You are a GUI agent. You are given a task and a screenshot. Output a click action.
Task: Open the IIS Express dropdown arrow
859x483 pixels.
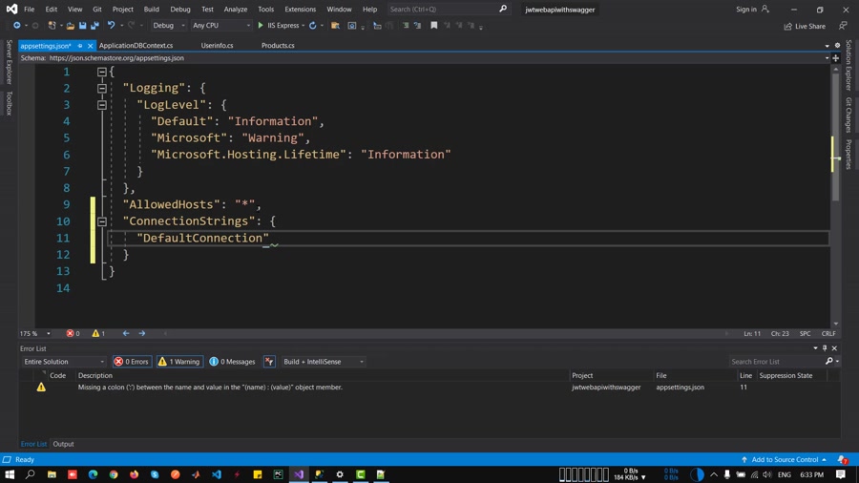point(304,25)
